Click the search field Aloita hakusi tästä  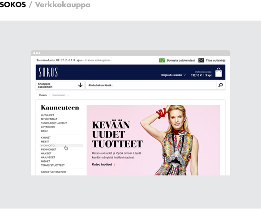[150, 85]
